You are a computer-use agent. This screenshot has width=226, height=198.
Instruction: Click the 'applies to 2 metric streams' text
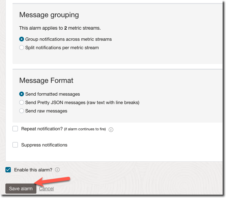click(x=60, y=28)
